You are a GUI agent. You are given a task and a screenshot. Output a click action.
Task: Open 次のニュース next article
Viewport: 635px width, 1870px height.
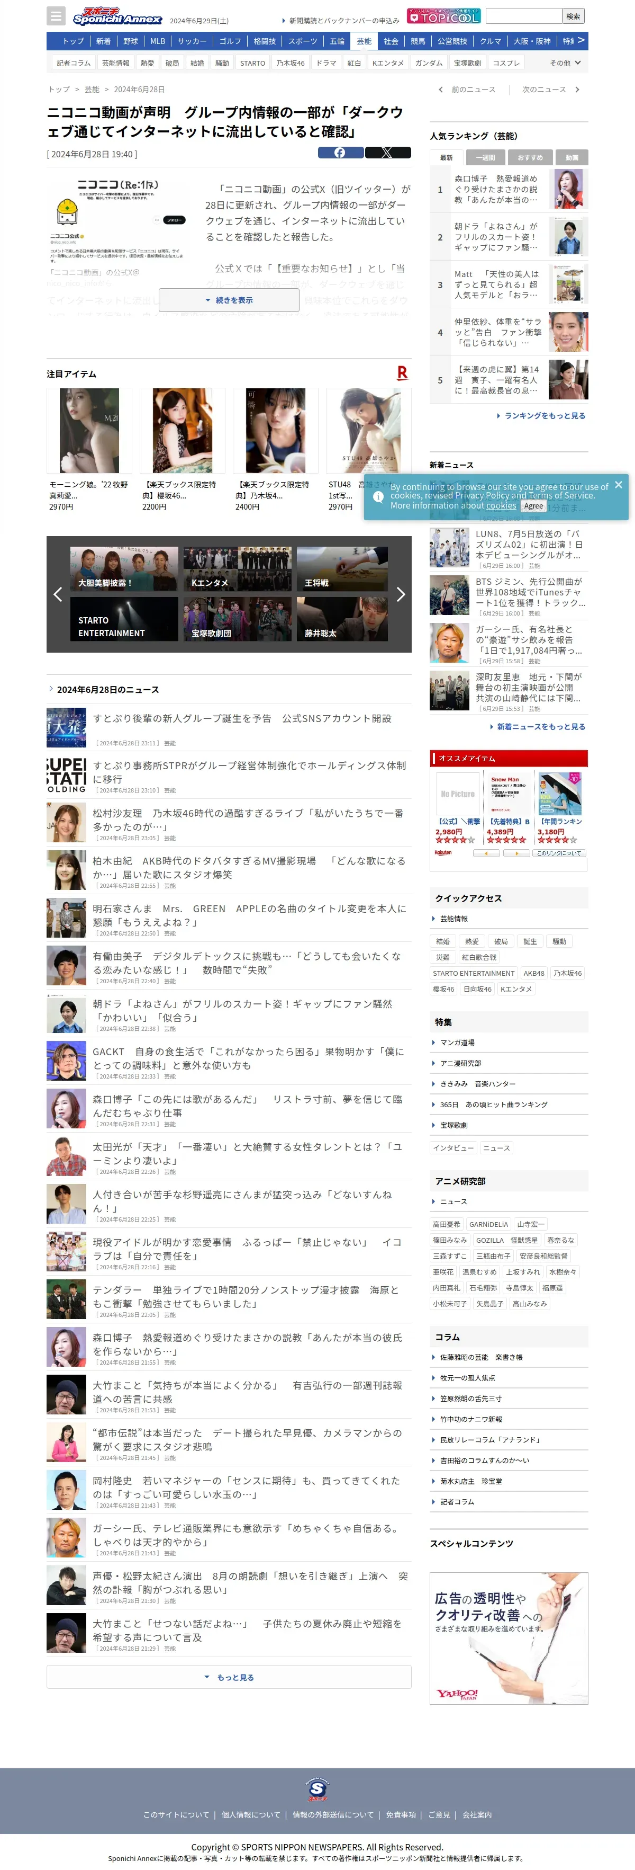click(551, 90)
